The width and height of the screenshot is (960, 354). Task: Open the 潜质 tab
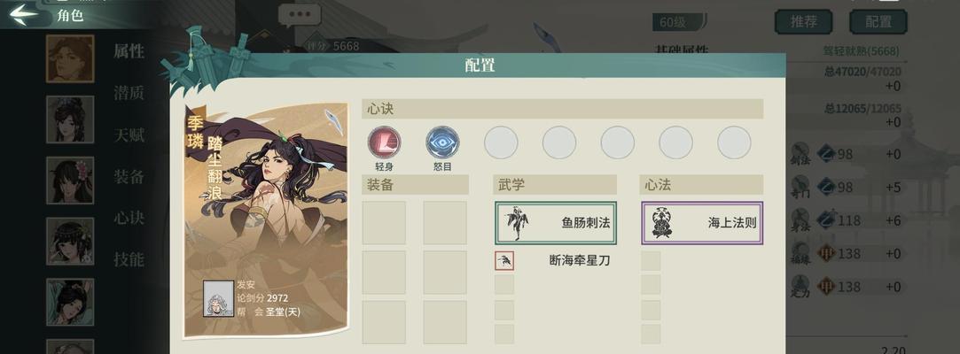(129, 94)
